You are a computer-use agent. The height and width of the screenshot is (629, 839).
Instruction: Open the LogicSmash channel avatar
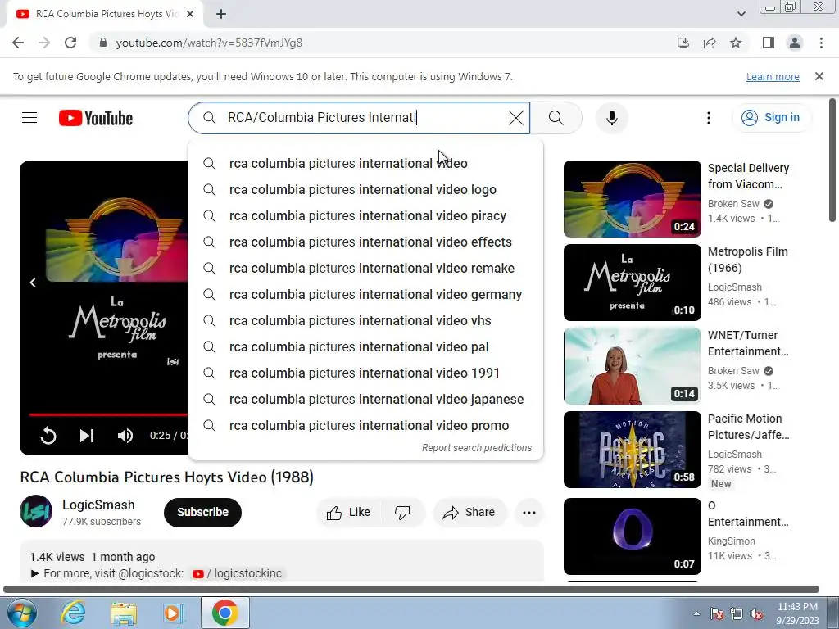click(36, 511)
